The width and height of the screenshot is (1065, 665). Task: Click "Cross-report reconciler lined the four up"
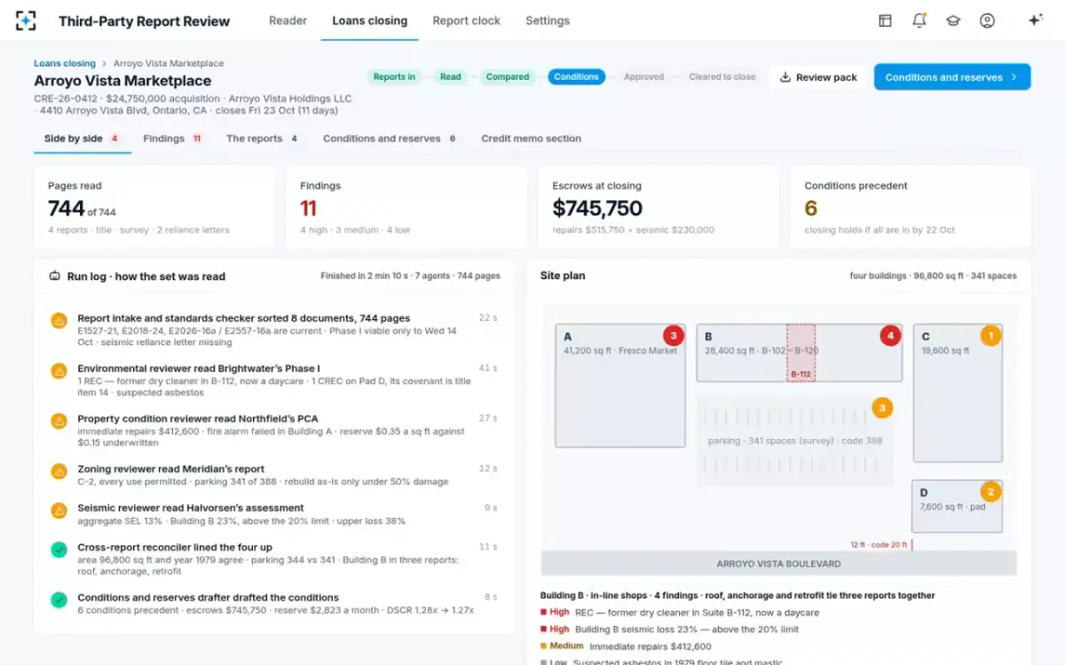click(175, 548)
